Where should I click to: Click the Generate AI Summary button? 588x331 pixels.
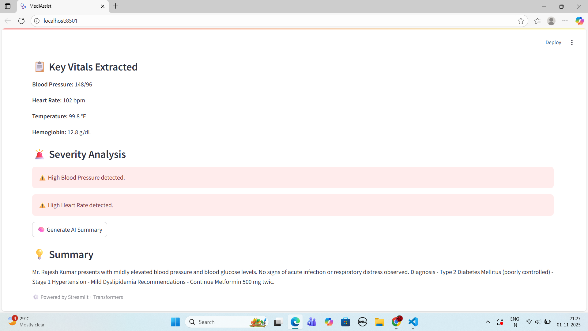[70, 230]
